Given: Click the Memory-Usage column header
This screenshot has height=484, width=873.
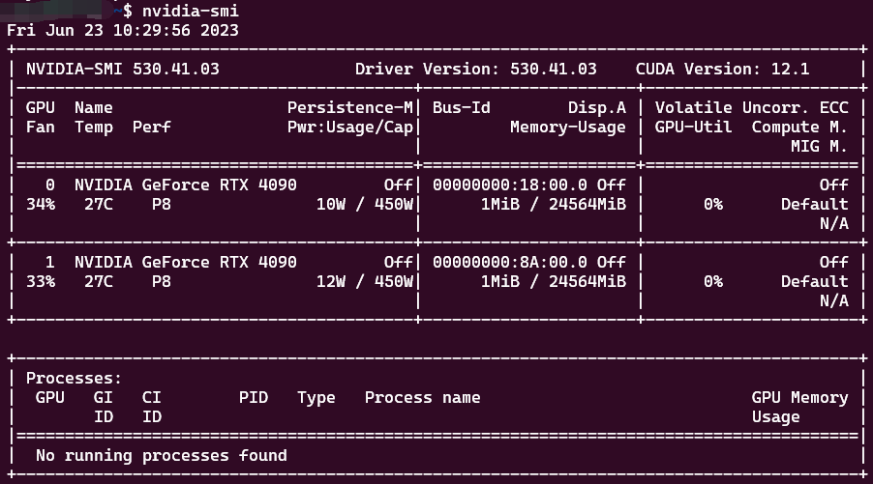Looking at the screenshot, I should [568, 128].
